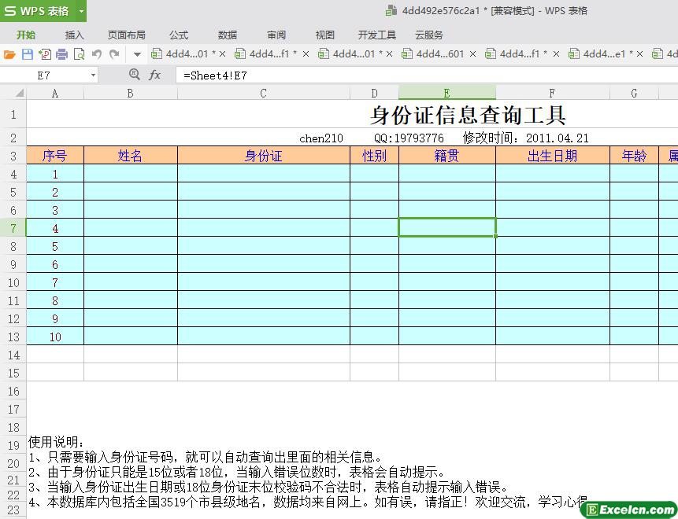The width and height of the screenshot is (678, 519).
Task: Select the 开发工具 ribbon tab
Action: click(x=377, y=35)
